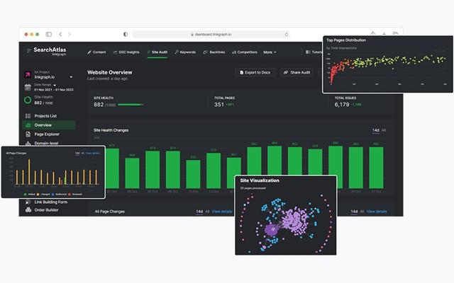Open the Date Range dropdown arrow
The height and width of the screenshot is (283, 454).
[56, 84]
